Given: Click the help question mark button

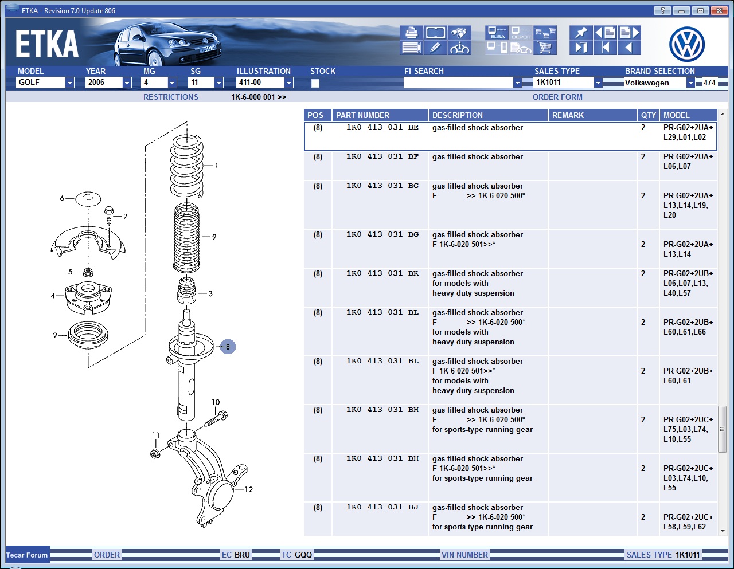Looking at the screenshot, I should click(662, 10).
